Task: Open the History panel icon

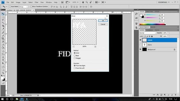Action: [136, 14]
